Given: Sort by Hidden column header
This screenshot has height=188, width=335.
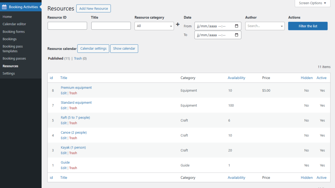Looking at the screenshot, I should click(x=307, y=78).
